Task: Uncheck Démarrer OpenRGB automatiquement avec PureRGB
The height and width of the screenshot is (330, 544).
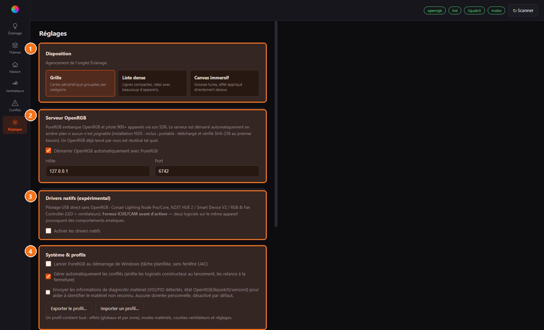Action: click(48, 150)
